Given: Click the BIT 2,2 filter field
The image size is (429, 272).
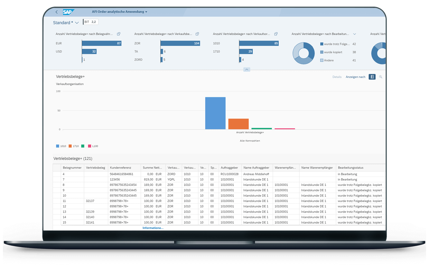Looking at the screenshot, I should [x=90, y=22].
